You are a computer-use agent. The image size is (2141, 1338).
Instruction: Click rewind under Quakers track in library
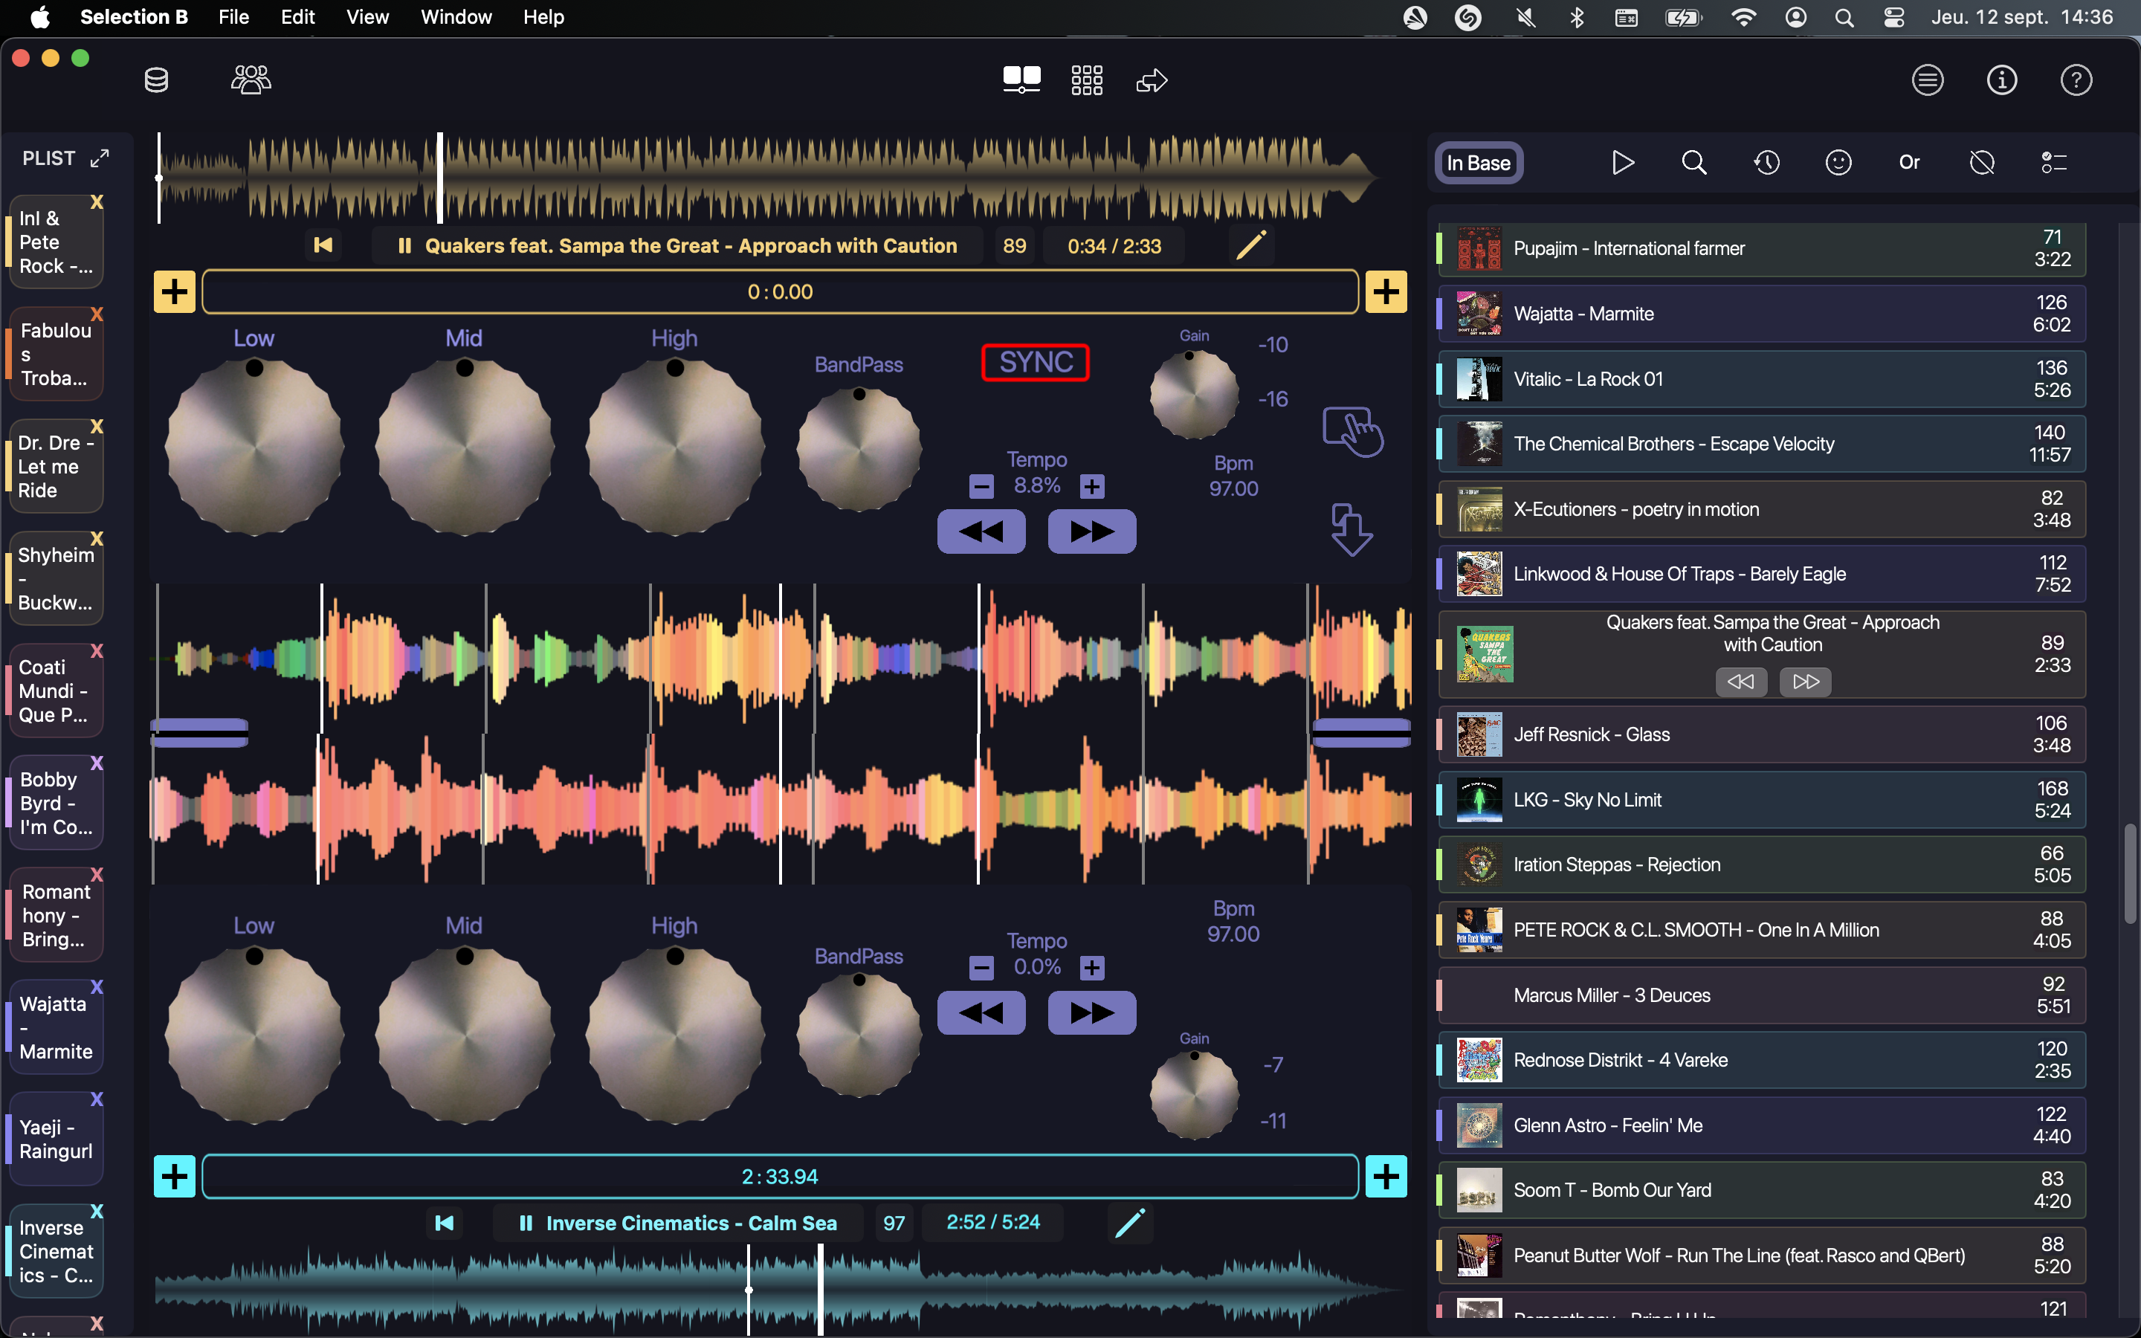(1740, 682)
